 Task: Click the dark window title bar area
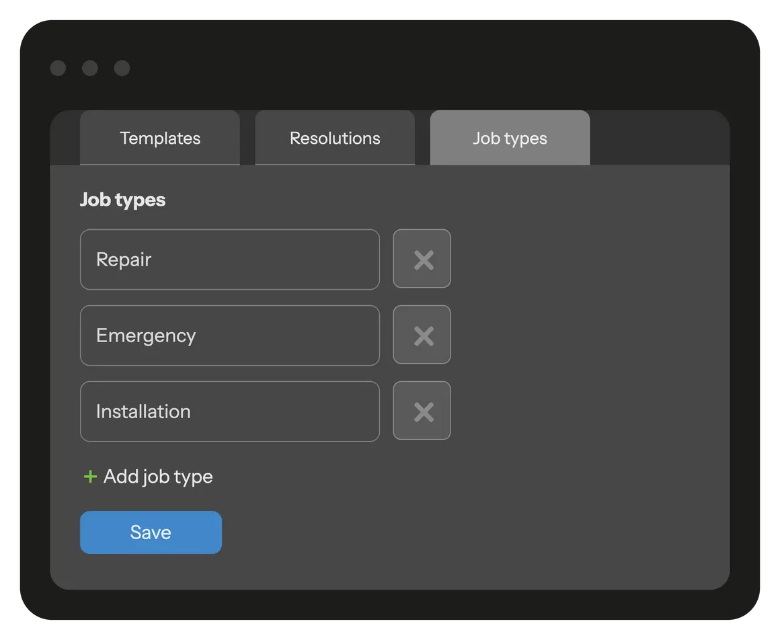[403, 67]
